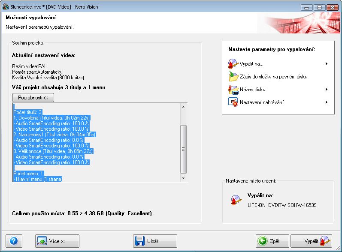Click '2. Narozeniny1 (Titul videa, 0h 04m 05s)'
The height and width of the screenshot is (252, 342).
point(54,135)
